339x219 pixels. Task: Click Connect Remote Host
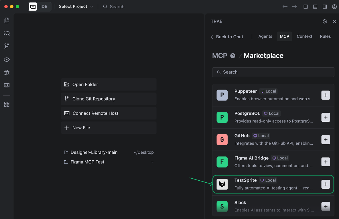point(109,113)
